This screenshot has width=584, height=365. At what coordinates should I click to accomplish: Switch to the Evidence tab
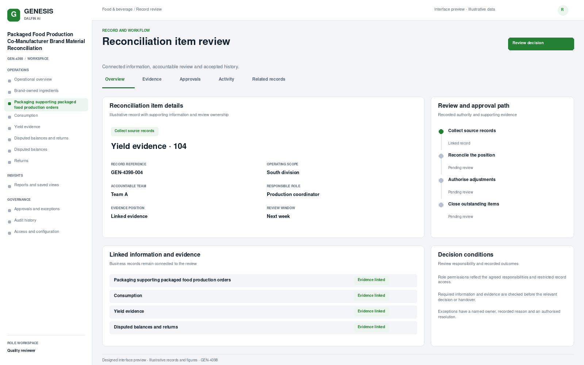tap(152, 79)
